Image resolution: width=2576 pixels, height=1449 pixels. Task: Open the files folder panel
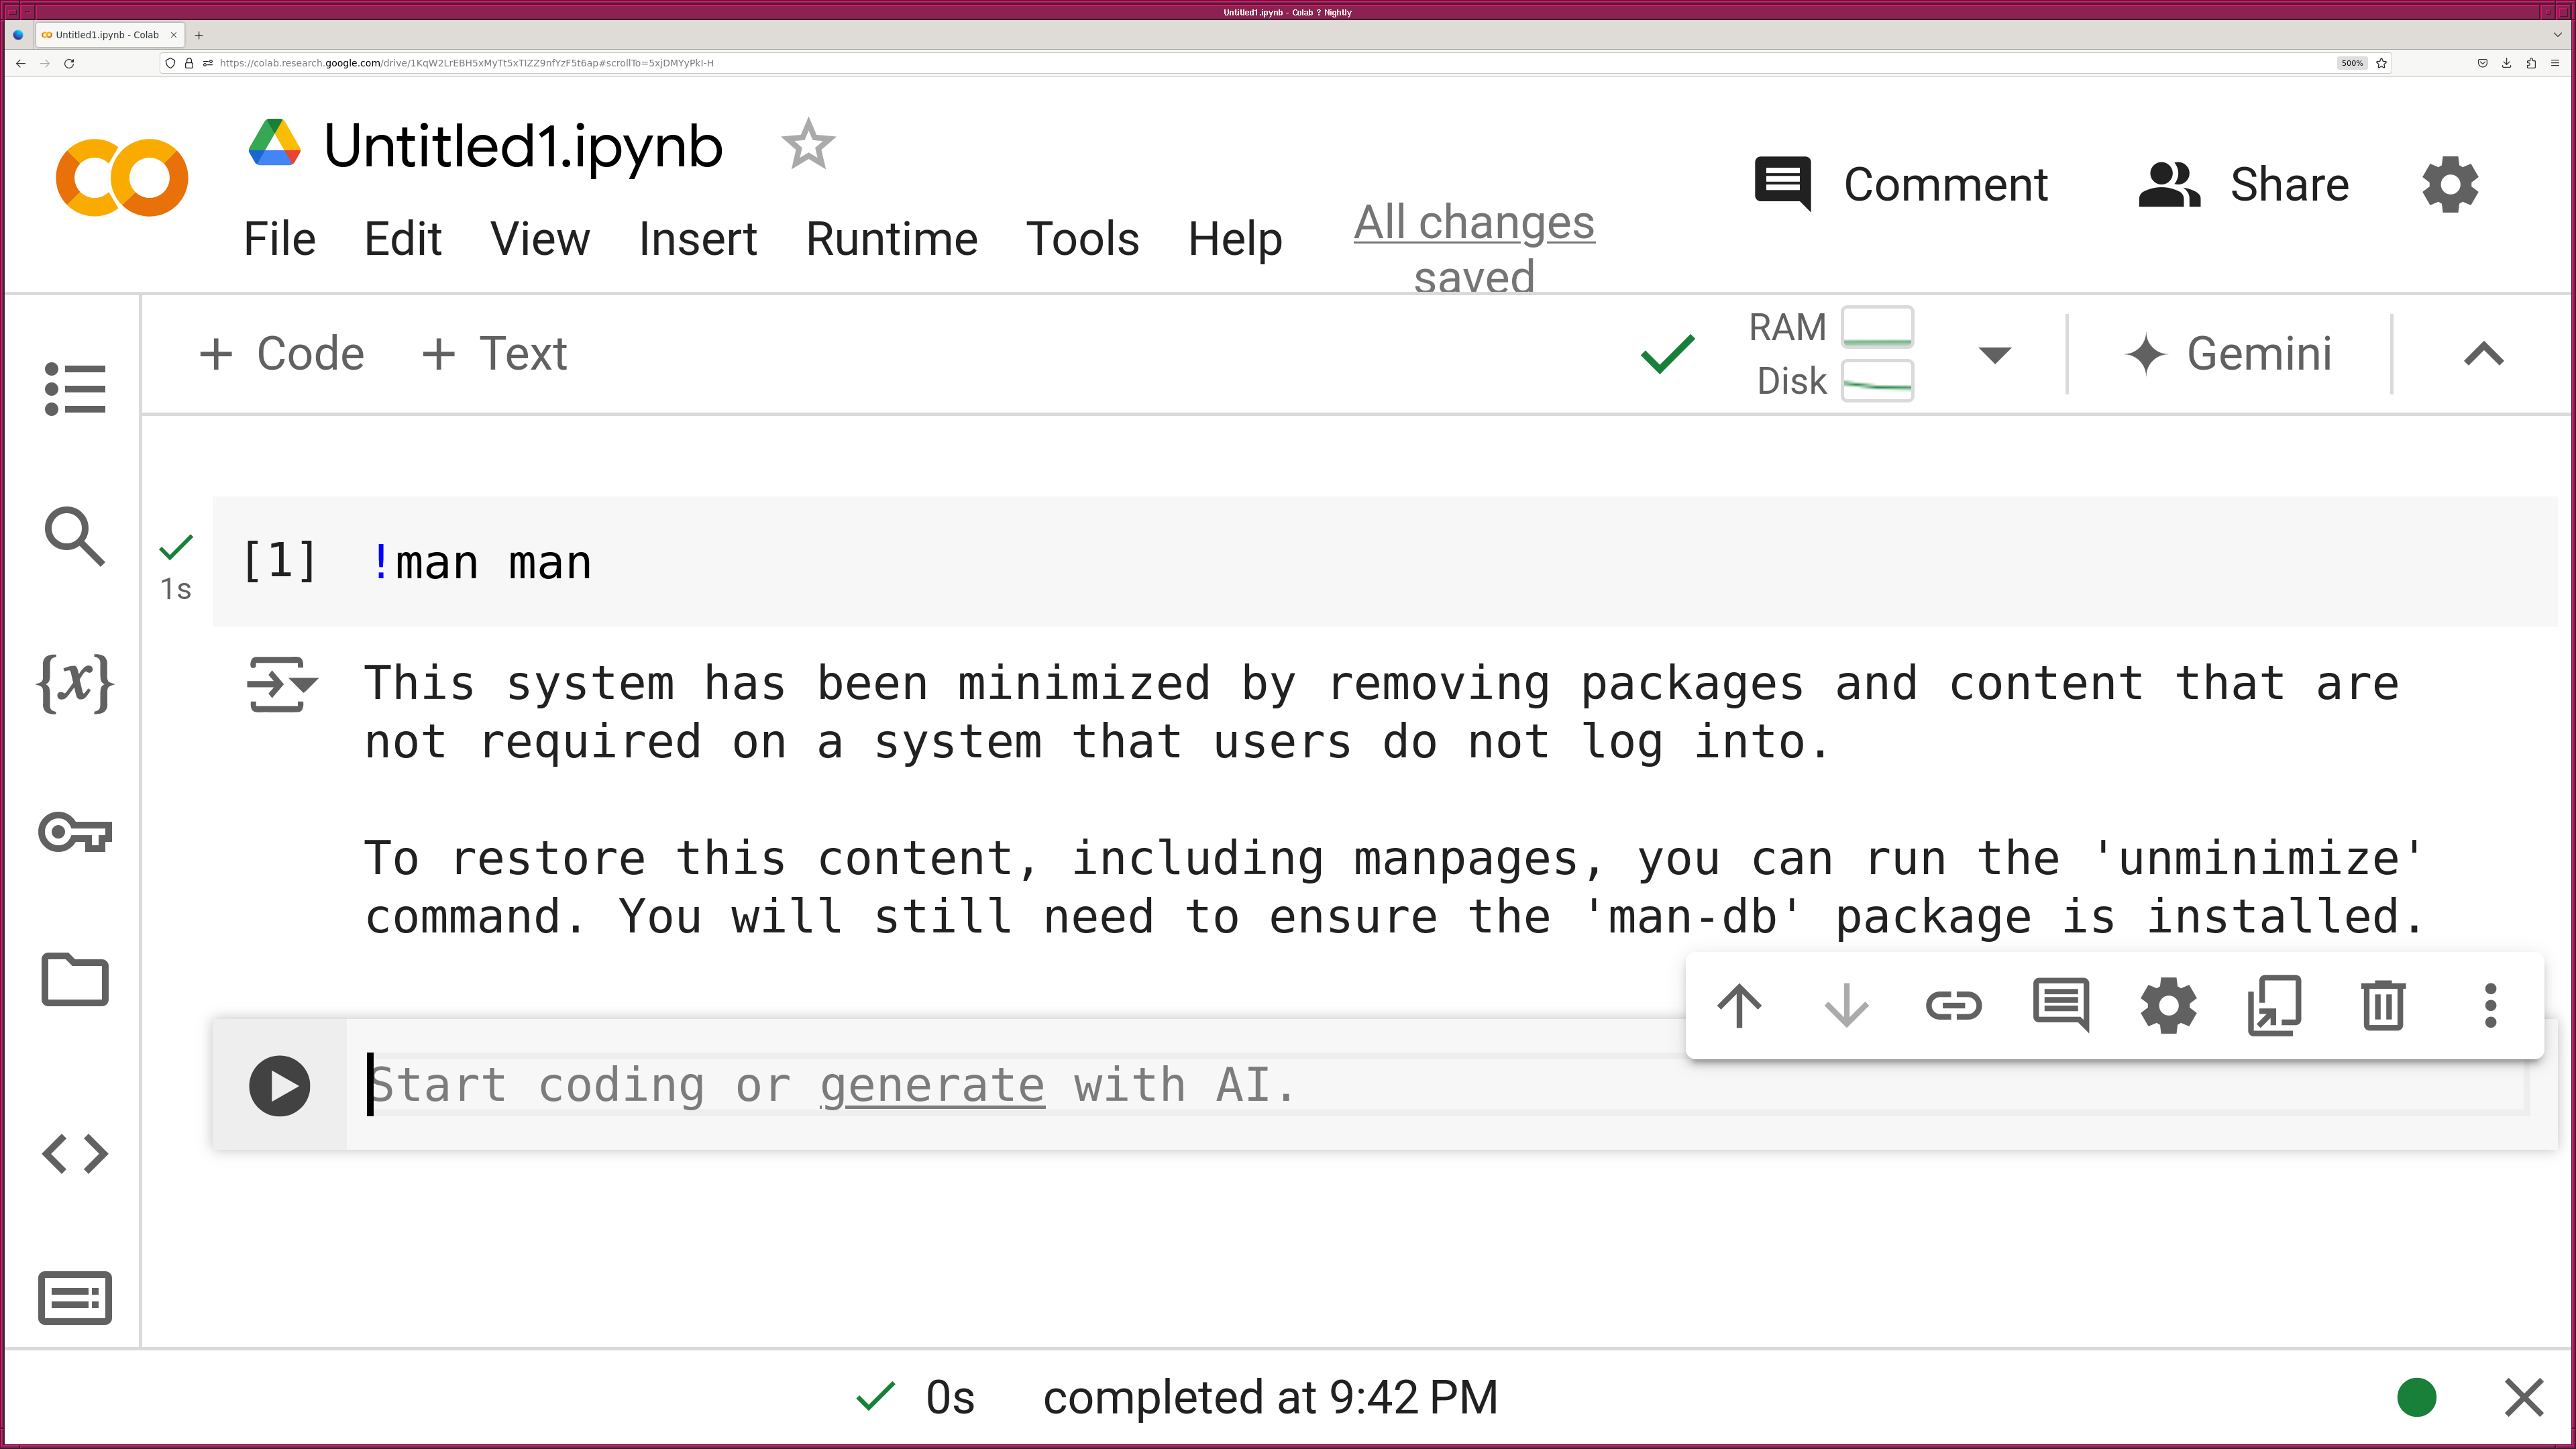pos(75,980)
